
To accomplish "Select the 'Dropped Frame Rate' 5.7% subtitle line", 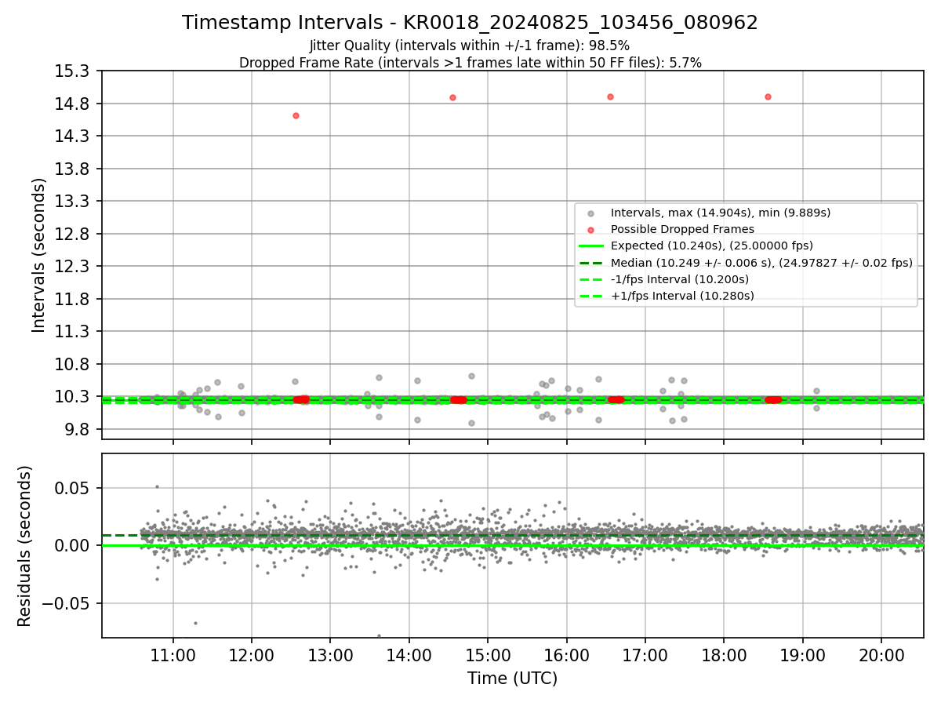I will (x=470, y=63).
